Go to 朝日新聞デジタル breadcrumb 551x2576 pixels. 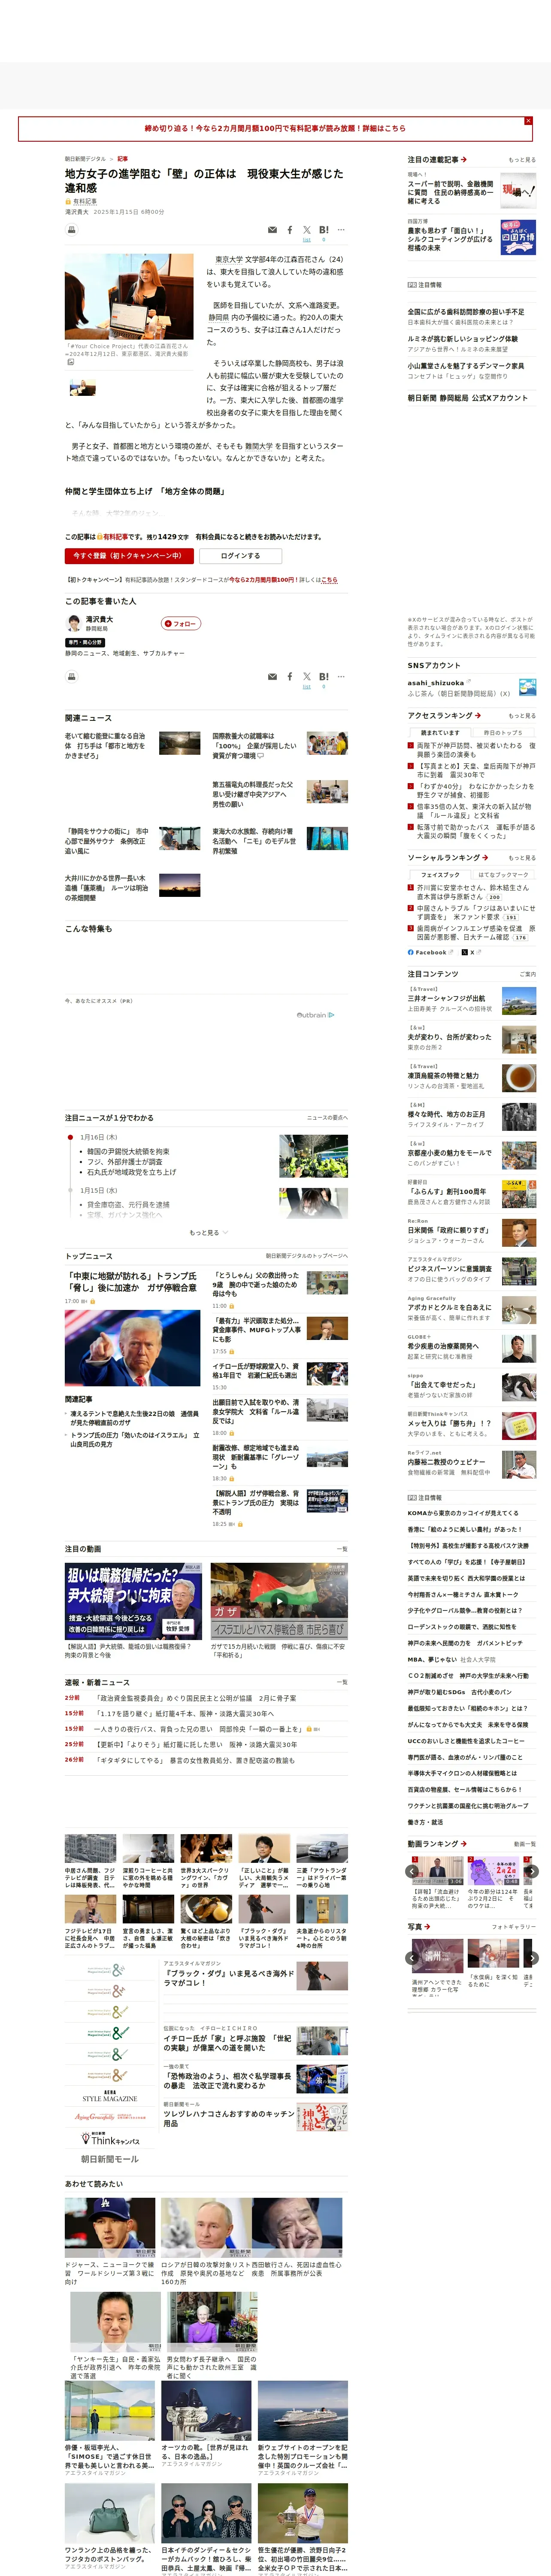[x=85, y=159]
